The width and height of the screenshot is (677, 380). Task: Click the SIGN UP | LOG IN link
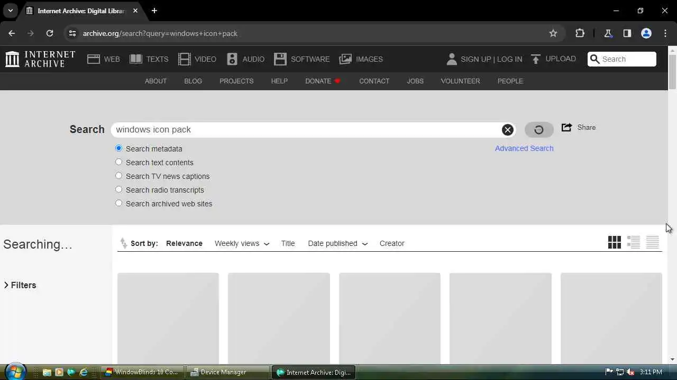coord(491,59)
